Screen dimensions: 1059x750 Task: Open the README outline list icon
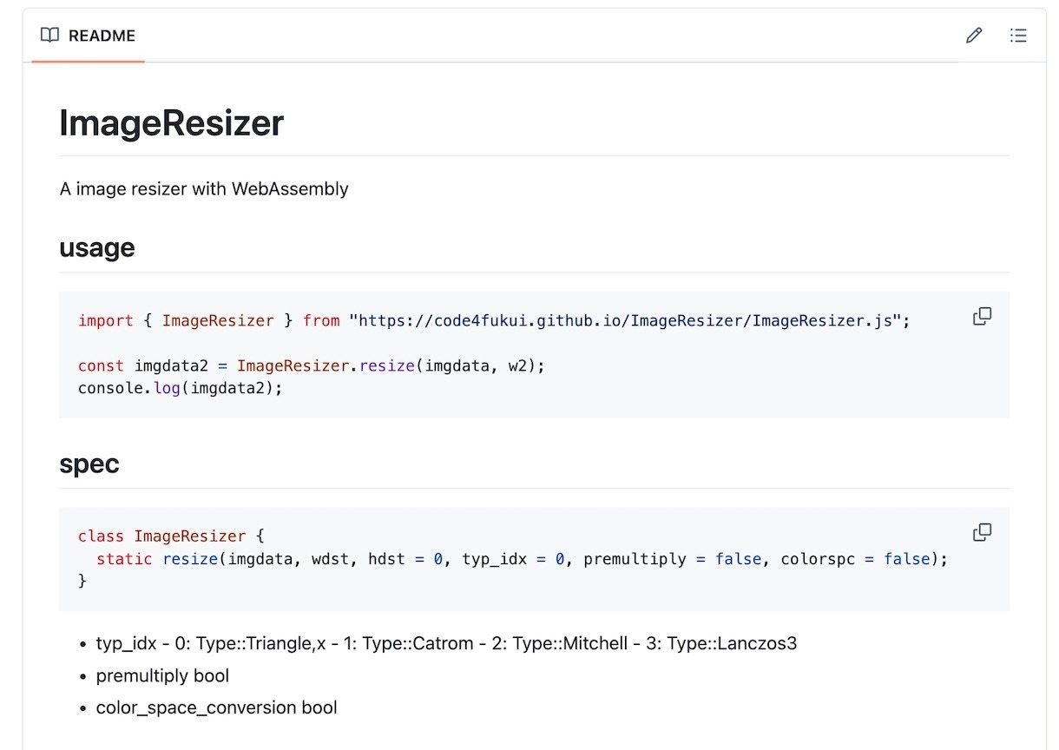pos(1018,36)
